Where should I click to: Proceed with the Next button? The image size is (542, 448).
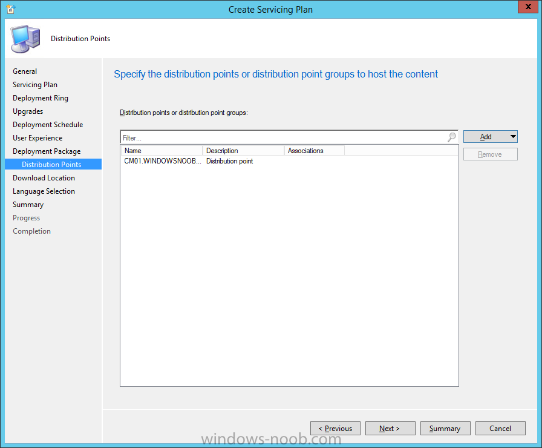tap(390, 428)
